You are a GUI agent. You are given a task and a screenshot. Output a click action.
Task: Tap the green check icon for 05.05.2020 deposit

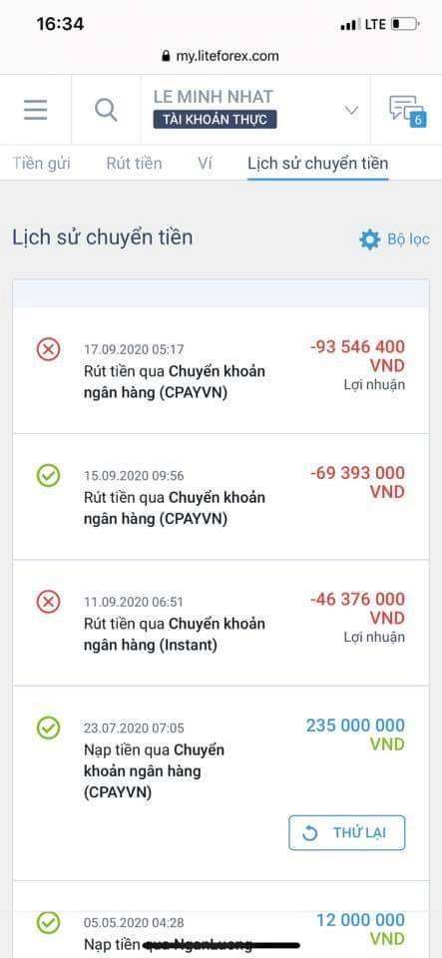pos(48,923)
